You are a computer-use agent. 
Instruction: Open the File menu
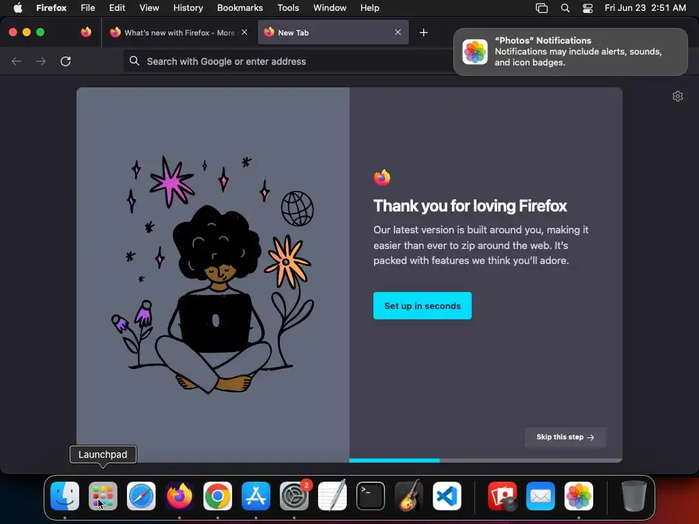pyautogui.click(x=88, y=8)
